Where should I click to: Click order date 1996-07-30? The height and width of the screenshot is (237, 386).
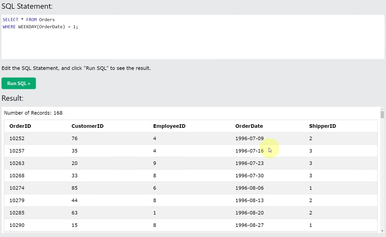point(249,176)
